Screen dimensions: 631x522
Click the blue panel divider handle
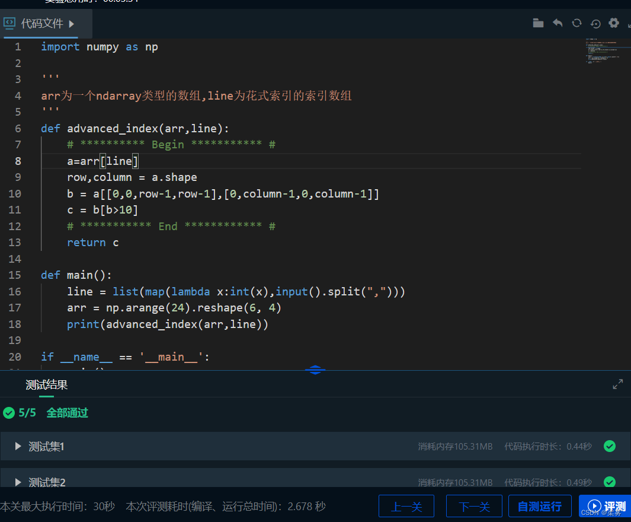tap(315, 370)
